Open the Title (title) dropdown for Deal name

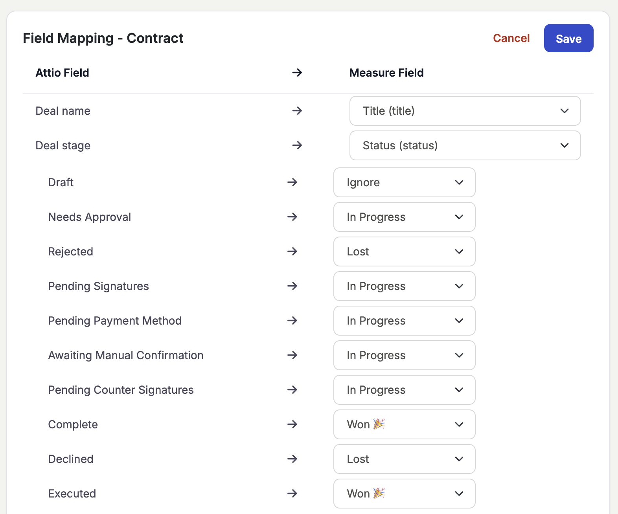coord(465,111)
